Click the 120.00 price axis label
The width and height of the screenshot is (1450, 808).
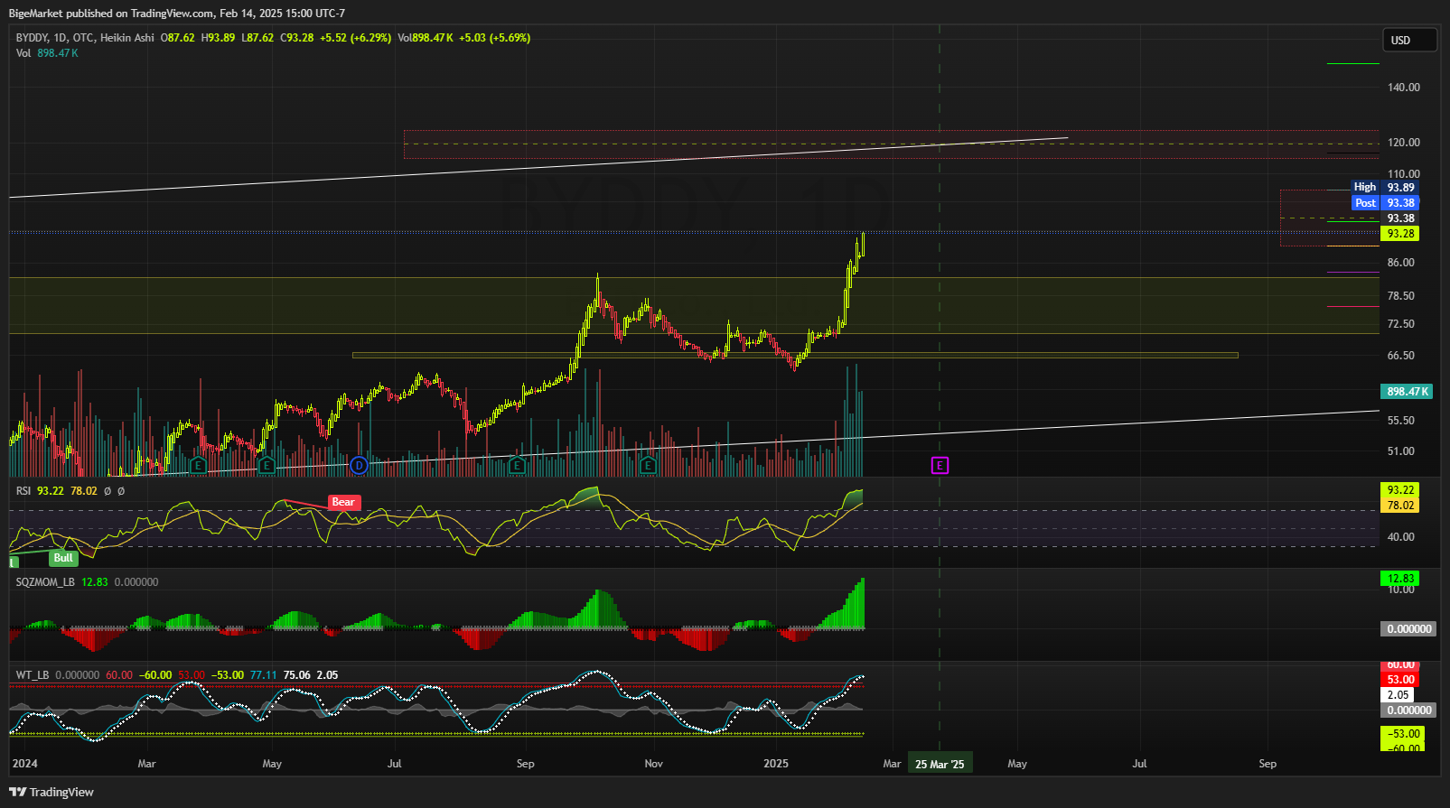[1404, 143]
